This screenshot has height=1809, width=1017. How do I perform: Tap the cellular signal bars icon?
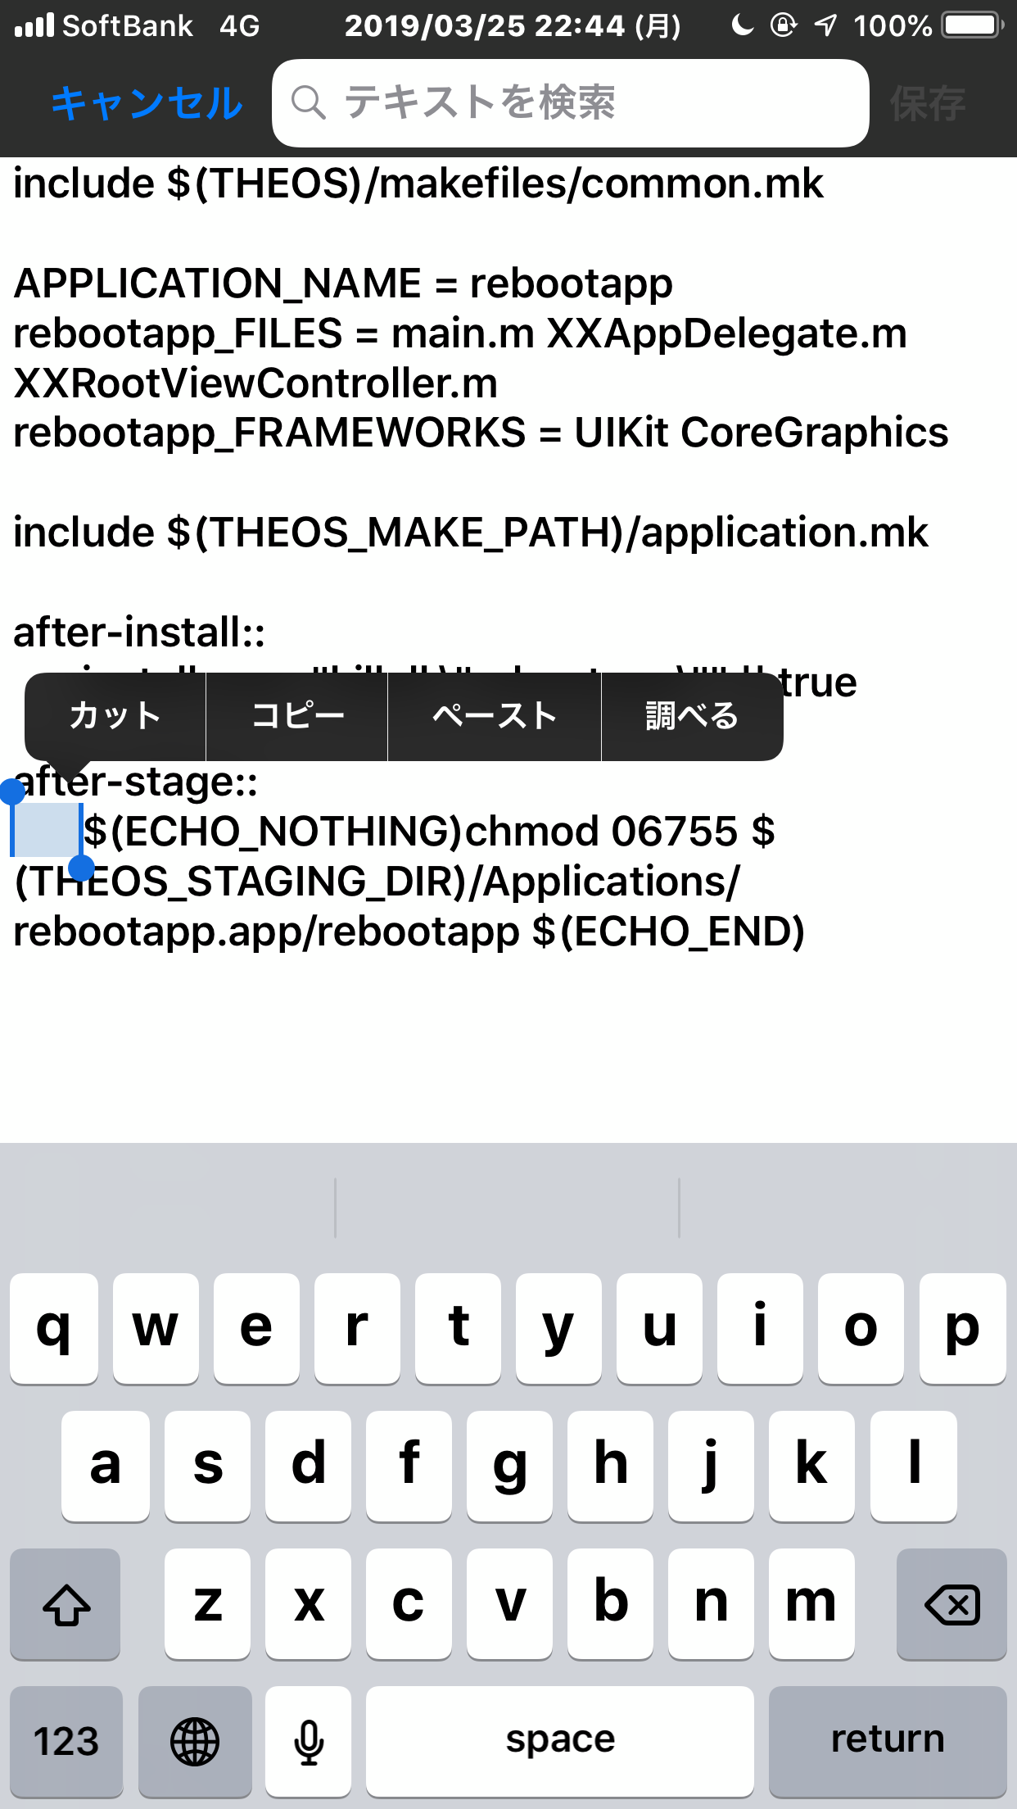coord(34,25)
